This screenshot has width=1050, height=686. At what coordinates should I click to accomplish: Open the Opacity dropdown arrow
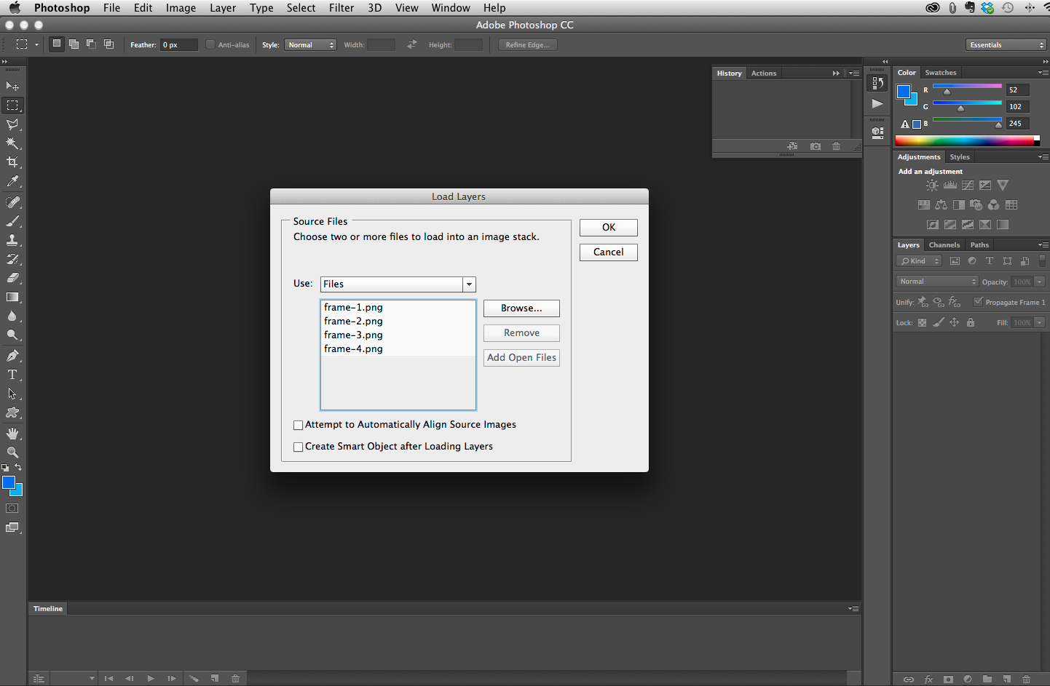coord(1040,282)
